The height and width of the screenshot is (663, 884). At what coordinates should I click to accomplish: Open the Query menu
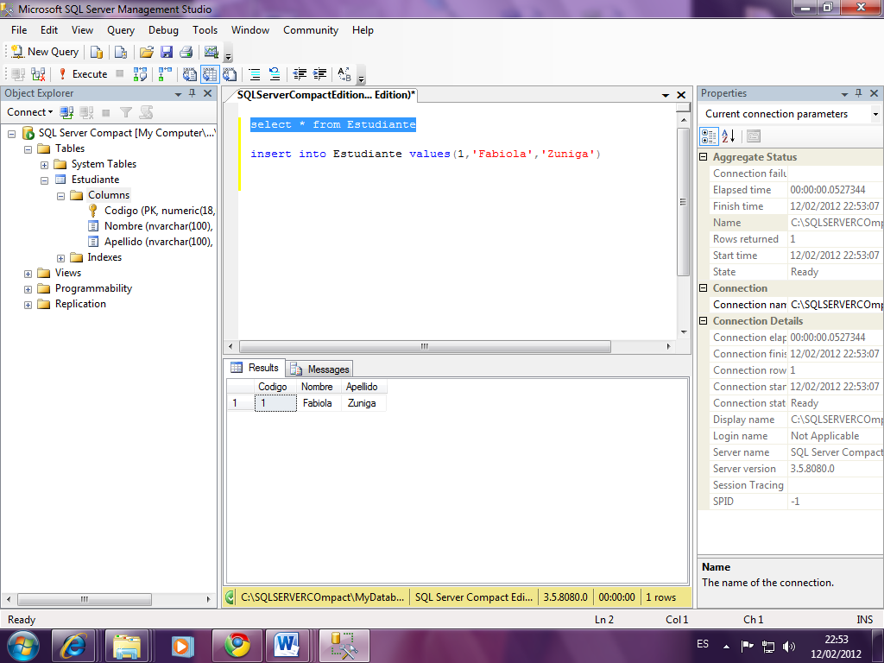tap(121, 30)
